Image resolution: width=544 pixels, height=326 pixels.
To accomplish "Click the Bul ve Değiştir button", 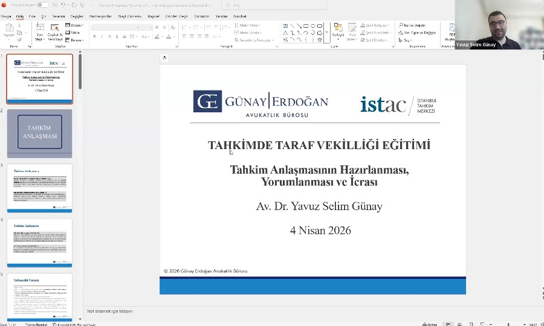I will tap(412, 25).
